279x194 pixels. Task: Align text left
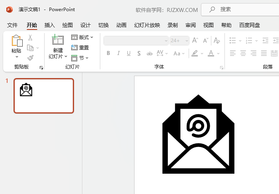[233, 53]
